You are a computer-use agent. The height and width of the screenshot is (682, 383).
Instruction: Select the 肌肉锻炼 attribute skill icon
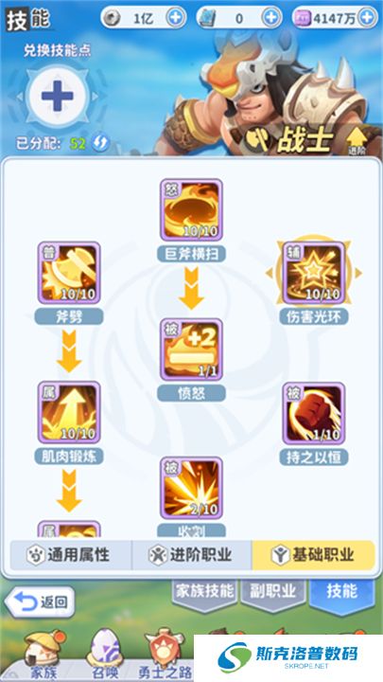(69, 413)
